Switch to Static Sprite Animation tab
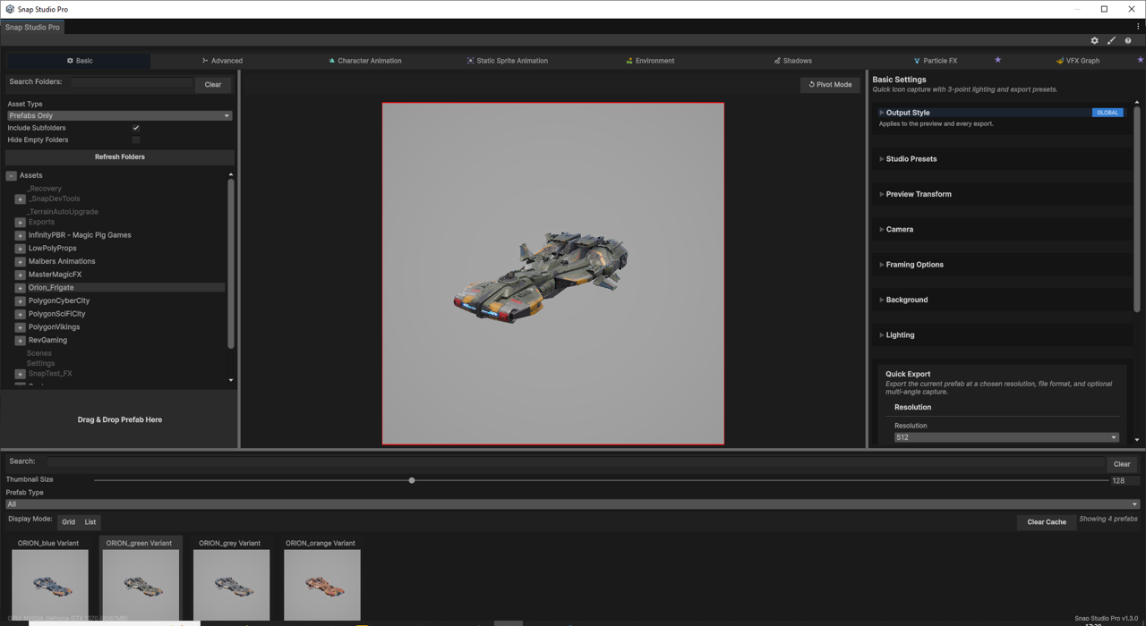 pyautogui.click(x=507, y=61)
